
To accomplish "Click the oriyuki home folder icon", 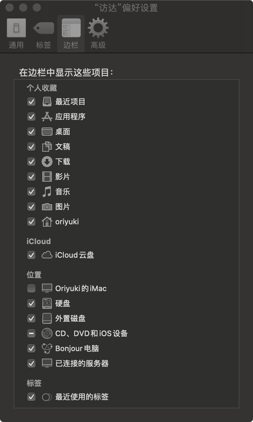I will pos(47,222).
